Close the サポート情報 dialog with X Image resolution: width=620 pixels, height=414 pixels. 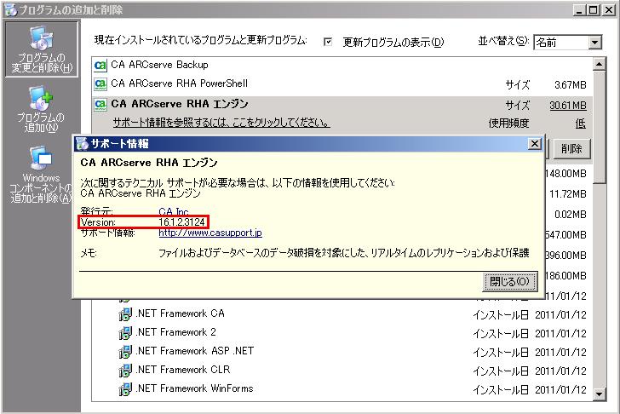click(535, 143)
